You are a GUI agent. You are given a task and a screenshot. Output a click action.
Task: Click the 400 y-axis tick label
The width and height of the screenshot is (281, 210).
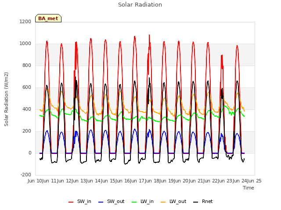pyautogui.click(x=27, y=109)
